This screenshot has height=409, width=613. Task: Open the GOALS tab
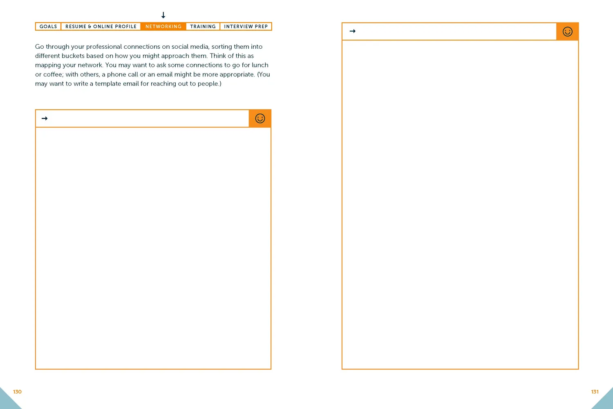point(48,27)
